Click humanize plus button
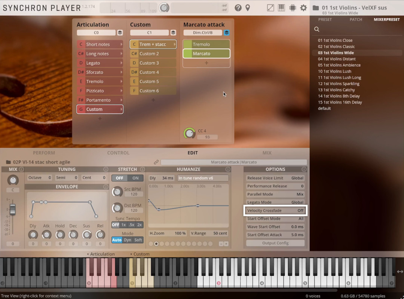The height and width of the screenshot is (299, 404). [226, 244]
